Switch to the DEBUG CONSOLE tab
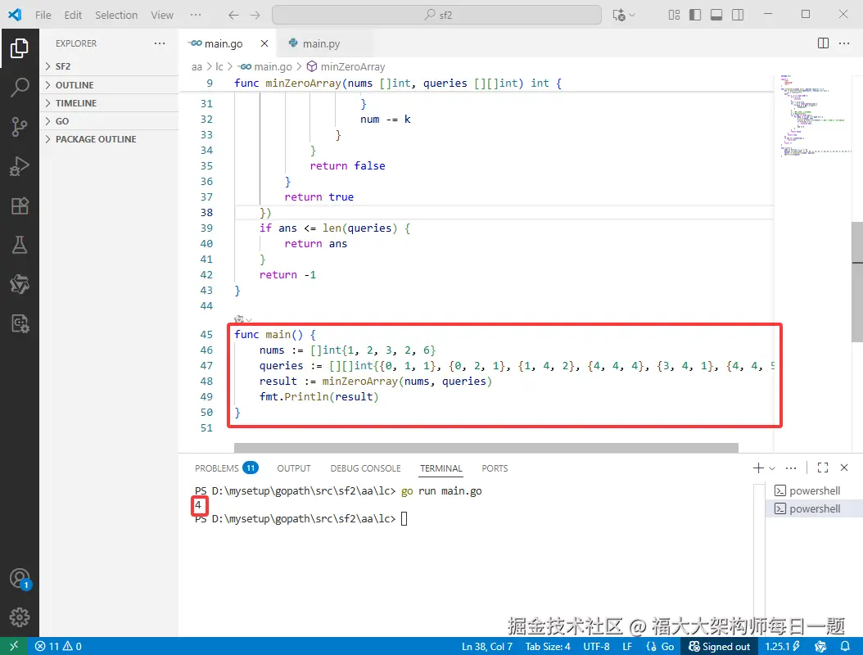863x655 pixels. pyautogui.click(x=365, y=468)
